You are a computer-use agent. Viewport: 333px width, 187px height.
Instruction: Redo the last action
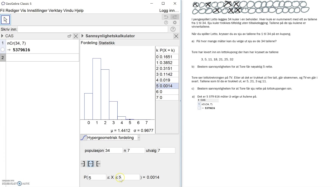tap(175, 17)
